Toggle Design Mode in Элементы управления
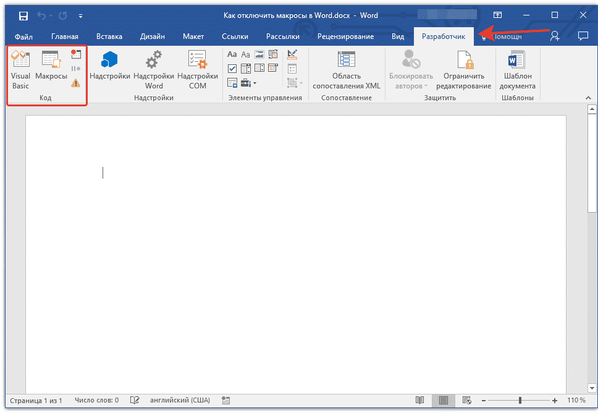This screenshot has width=598, height=413. pyautogui.click(x=292, y=54)
